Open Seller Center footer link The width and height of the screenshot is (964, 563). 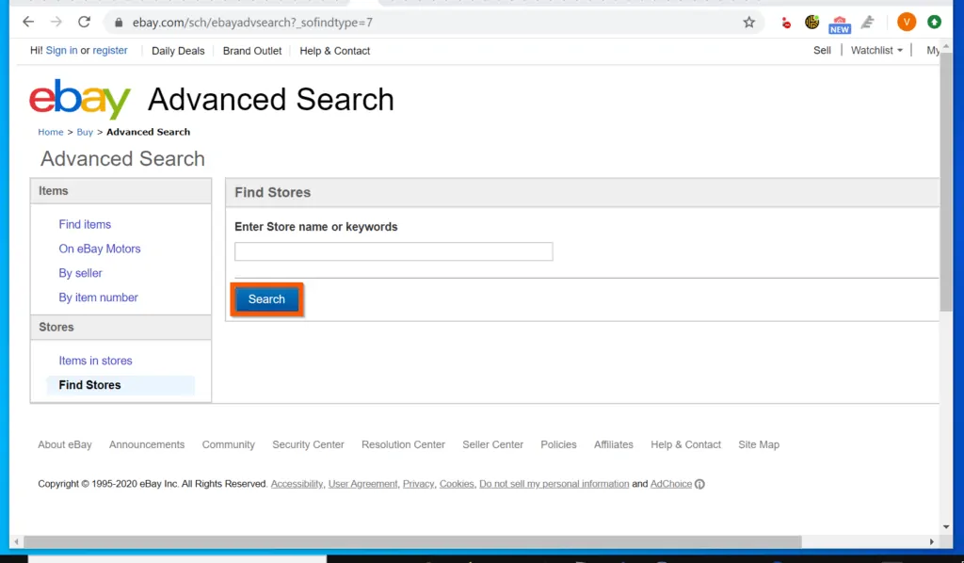pos(493,445)
